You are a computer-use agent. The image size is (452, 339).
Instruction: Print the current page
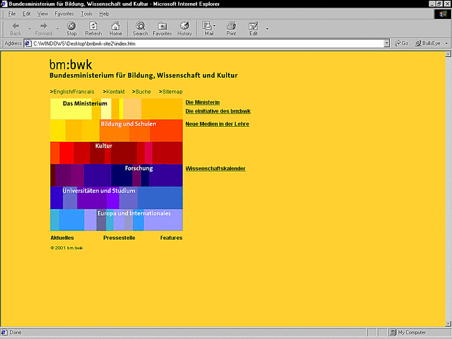231,28
